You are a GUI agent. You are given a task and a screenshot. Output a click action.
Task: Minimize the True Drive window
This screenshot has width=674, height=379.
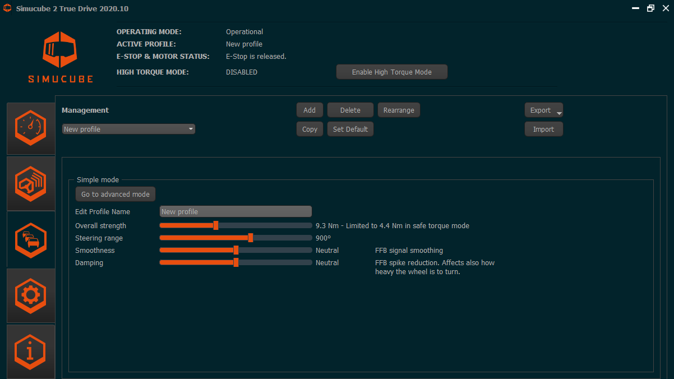(635, 8)
